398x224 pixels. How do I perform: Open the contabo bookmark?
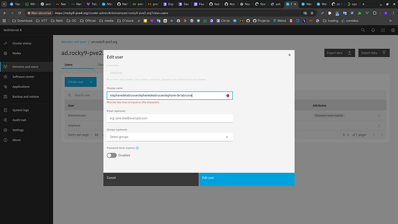(350, 21)
